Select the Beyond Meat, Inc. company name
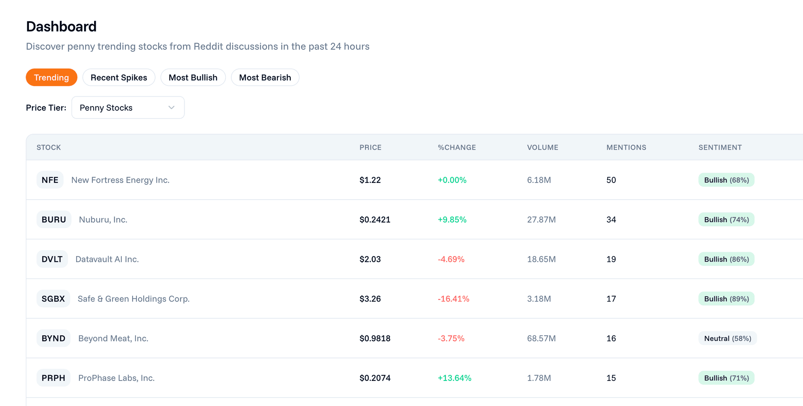This screenshot has width=803, height=406. [x=113, y=338]
